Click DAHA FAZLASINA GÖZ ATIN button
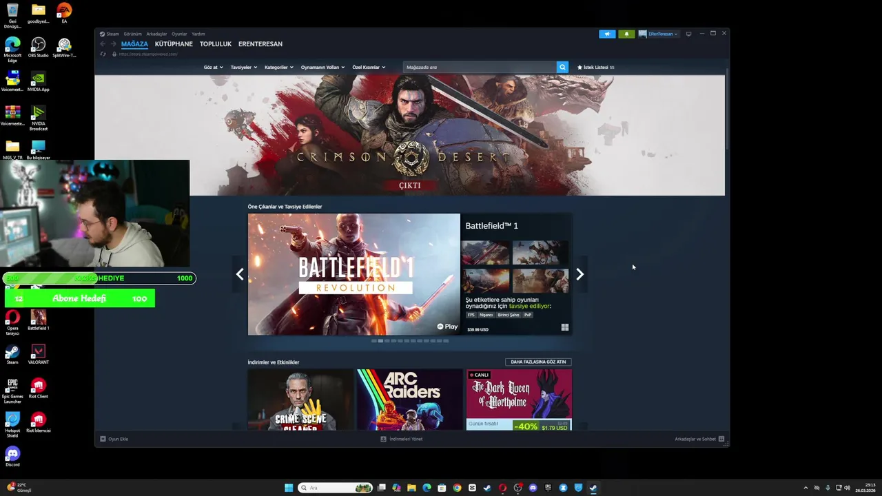882x496 pixels. (x=538, y=362)
